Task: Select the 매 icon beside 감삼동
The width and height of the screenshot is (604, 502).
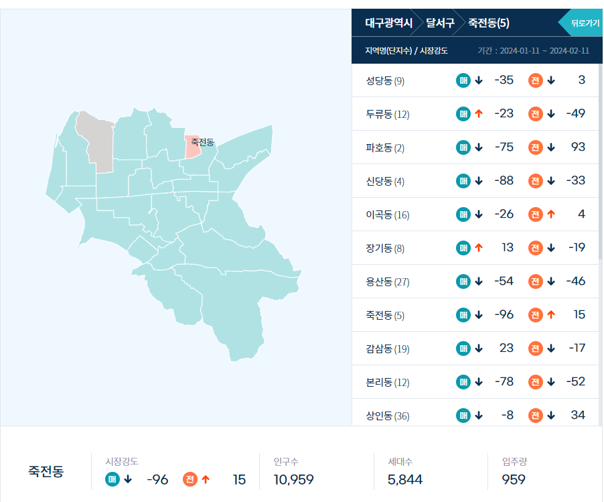Action: 463,348
